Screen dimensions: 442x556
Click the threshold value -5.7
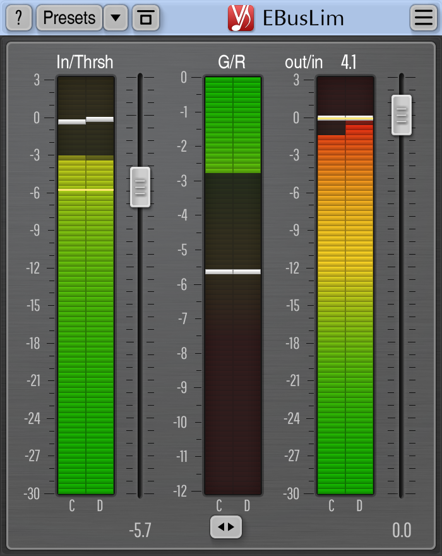coord(140,530)
